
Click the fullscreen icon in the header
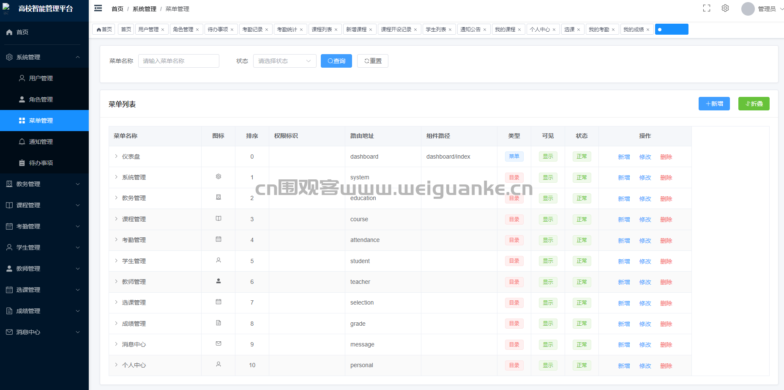pos(706,8)
